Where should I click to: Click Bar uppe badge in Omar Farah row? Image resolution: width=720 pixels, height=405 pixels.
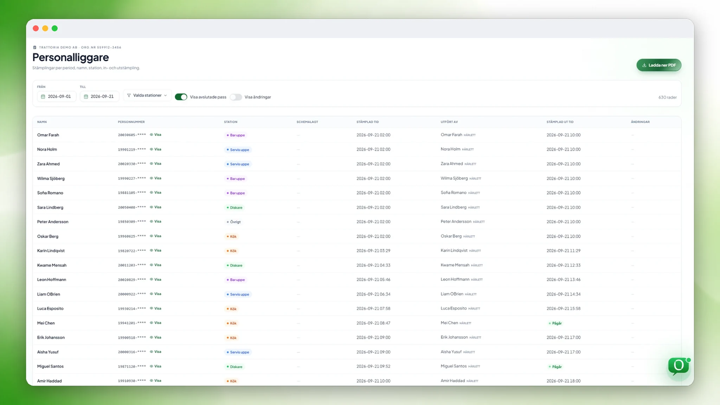(x=236, y=135)
